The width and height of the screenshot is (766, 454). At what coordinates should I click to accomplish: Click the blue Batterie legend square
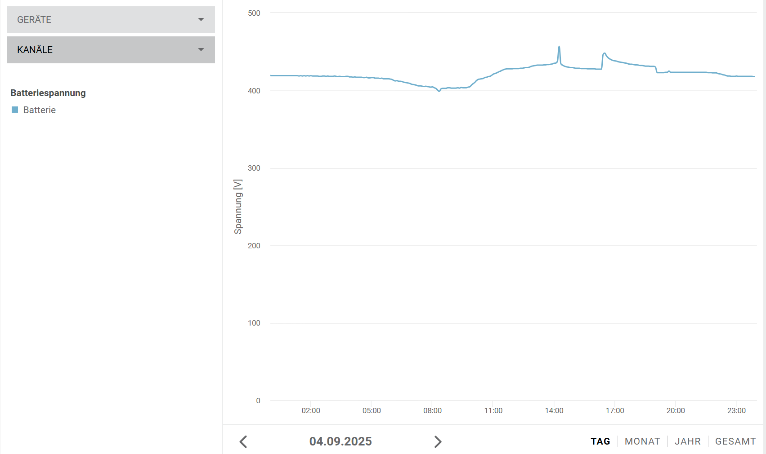(15, 110)
